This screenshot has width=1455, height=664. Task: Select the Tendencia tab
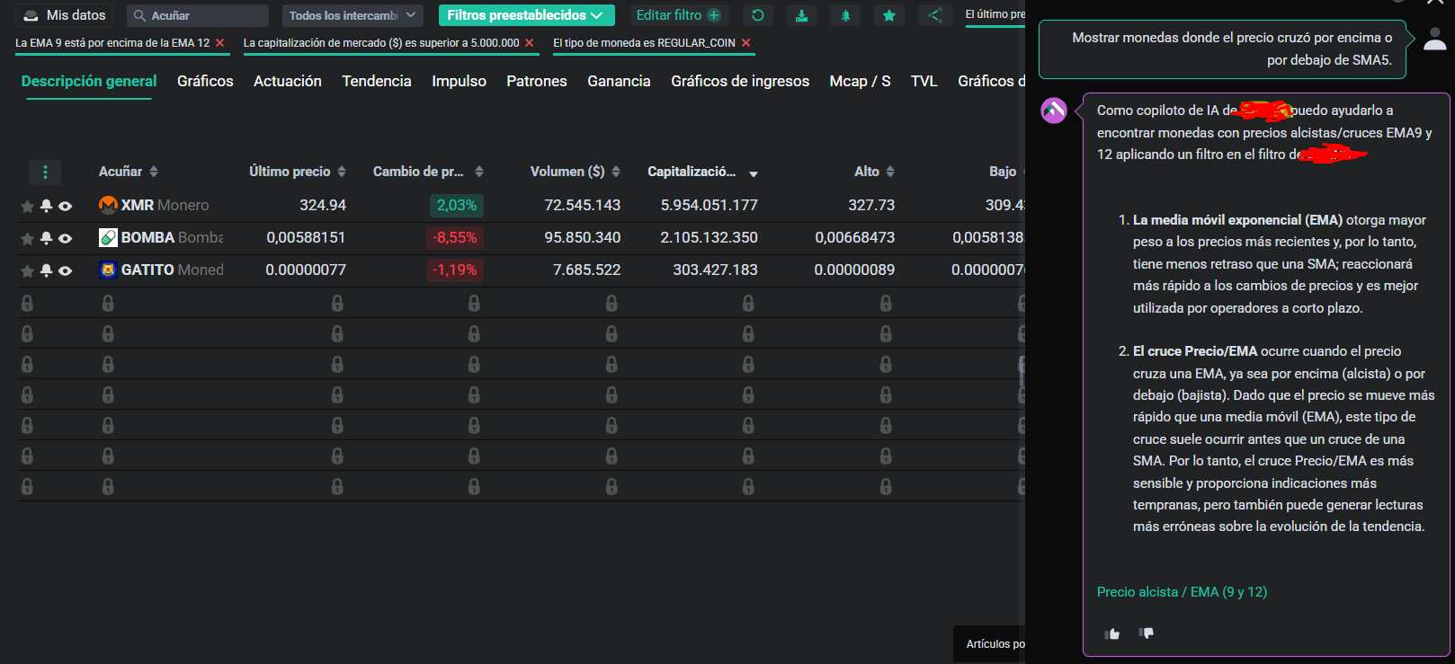point(377,81)
